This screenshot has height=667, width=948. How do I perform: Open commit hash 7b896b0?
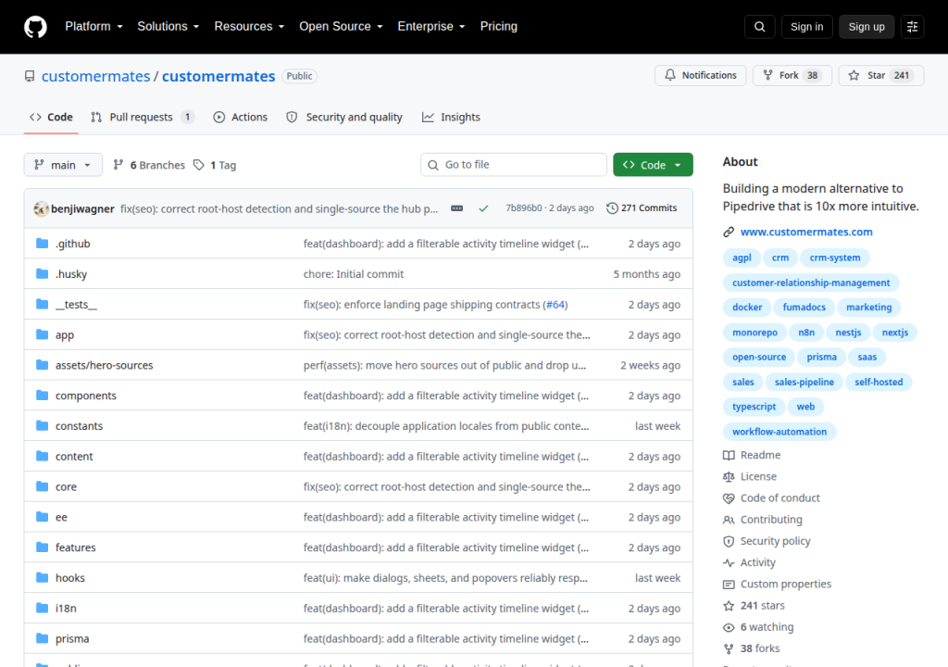click(x=524, y=208)
